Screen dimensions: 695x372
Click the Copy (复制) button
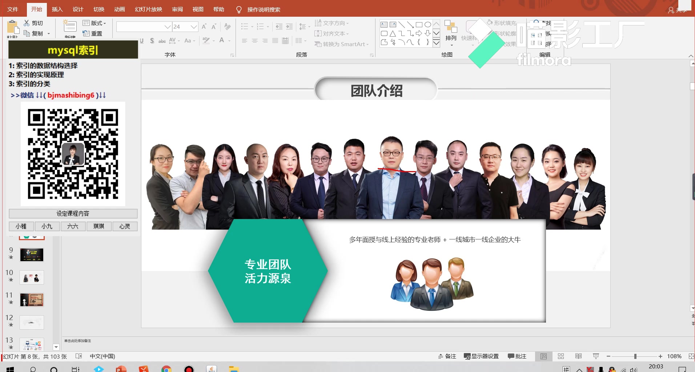(x=33, y=33)
